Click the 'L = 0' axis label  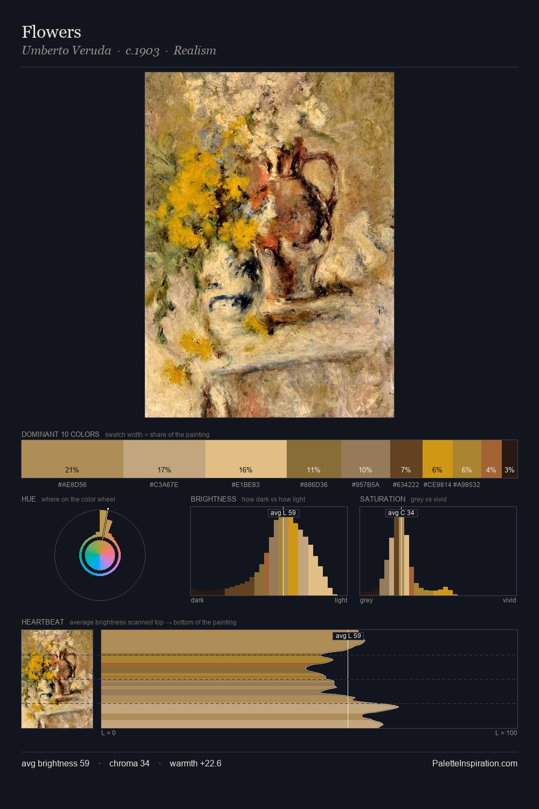108,733
